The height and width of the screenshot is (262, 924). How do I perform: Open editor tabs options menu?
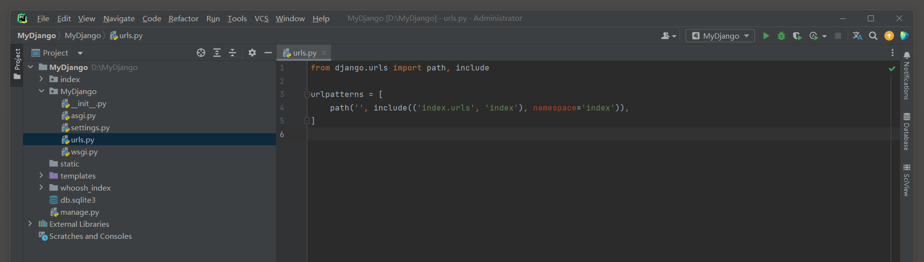pos(893,53)
